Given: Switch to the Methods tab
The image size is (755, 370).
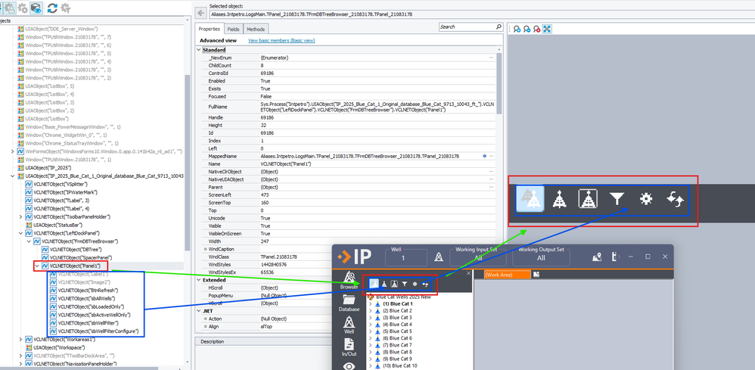Looking at the screenshot, I should click(x=256, y=29).
